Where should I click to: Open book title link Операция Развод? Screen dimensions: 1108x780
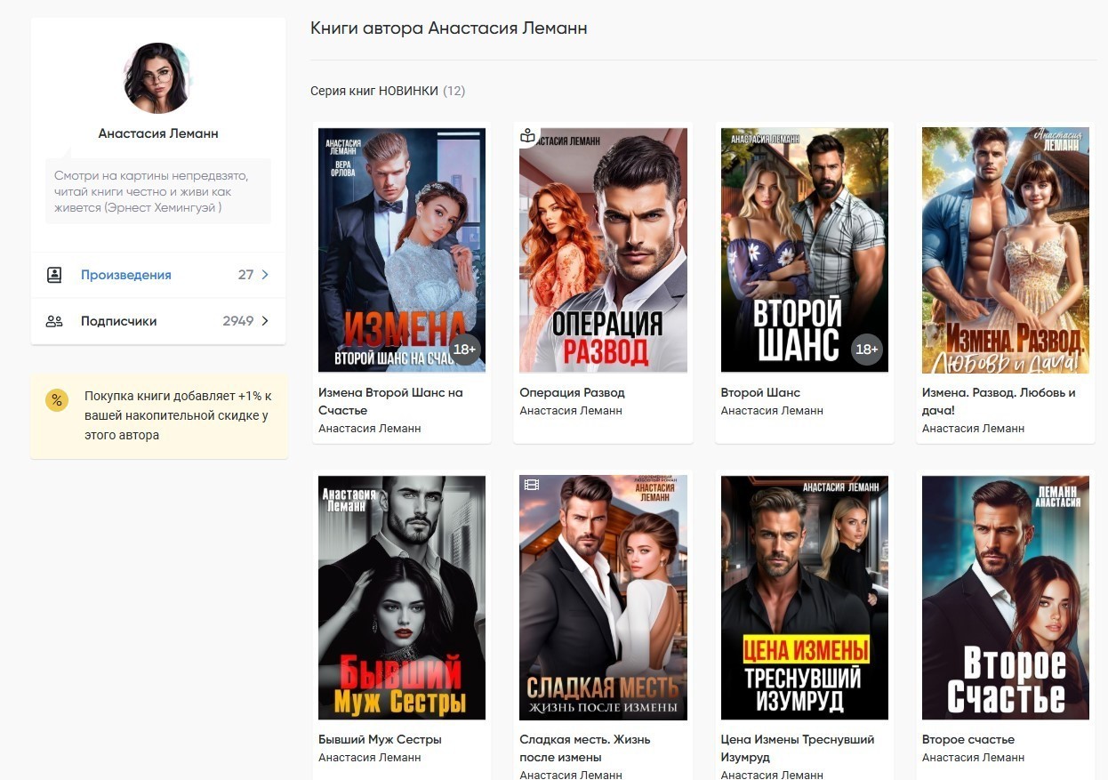click(572, 392)
